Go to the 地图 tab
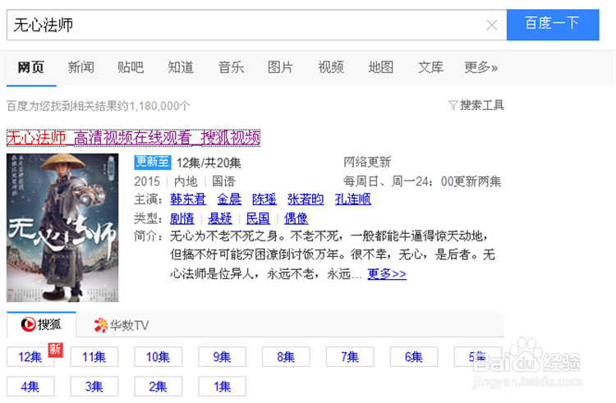The image size is (616, 403). coord(380,67)
